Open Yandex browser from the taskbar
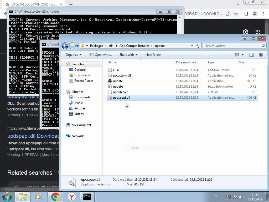The height and width of the screenshot is (202, 269). 71,197
